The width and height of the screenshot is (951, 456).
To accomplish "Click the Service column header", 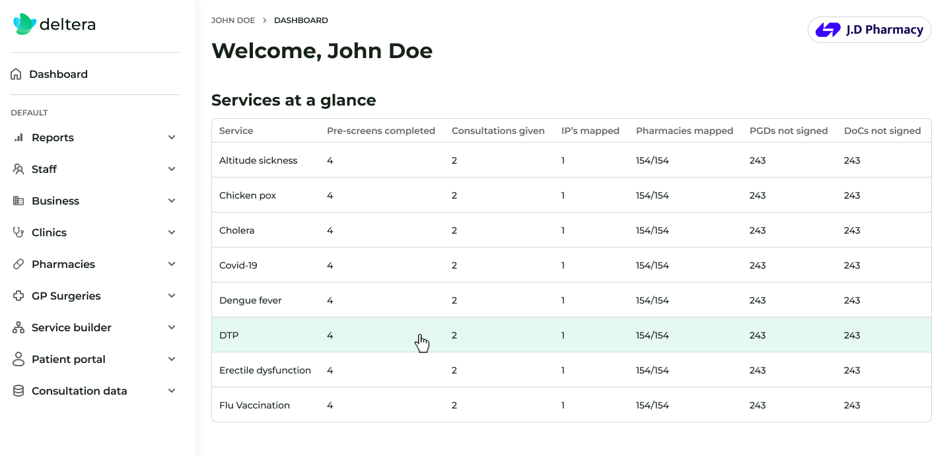I will tap(236, 131).
